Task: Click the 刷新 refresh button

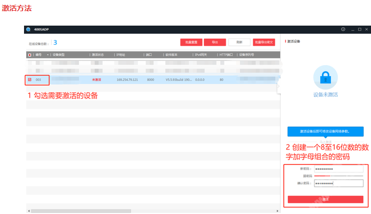Action: pos(239,42)
